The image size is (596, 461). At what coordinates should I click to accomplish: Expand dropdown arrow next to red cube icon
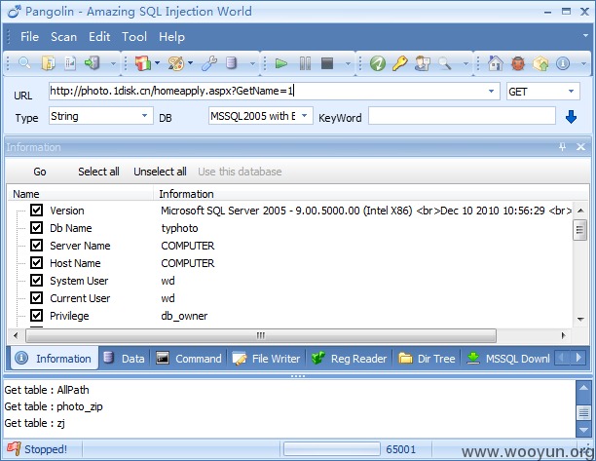pyautogui.click(x=157, y=63)
